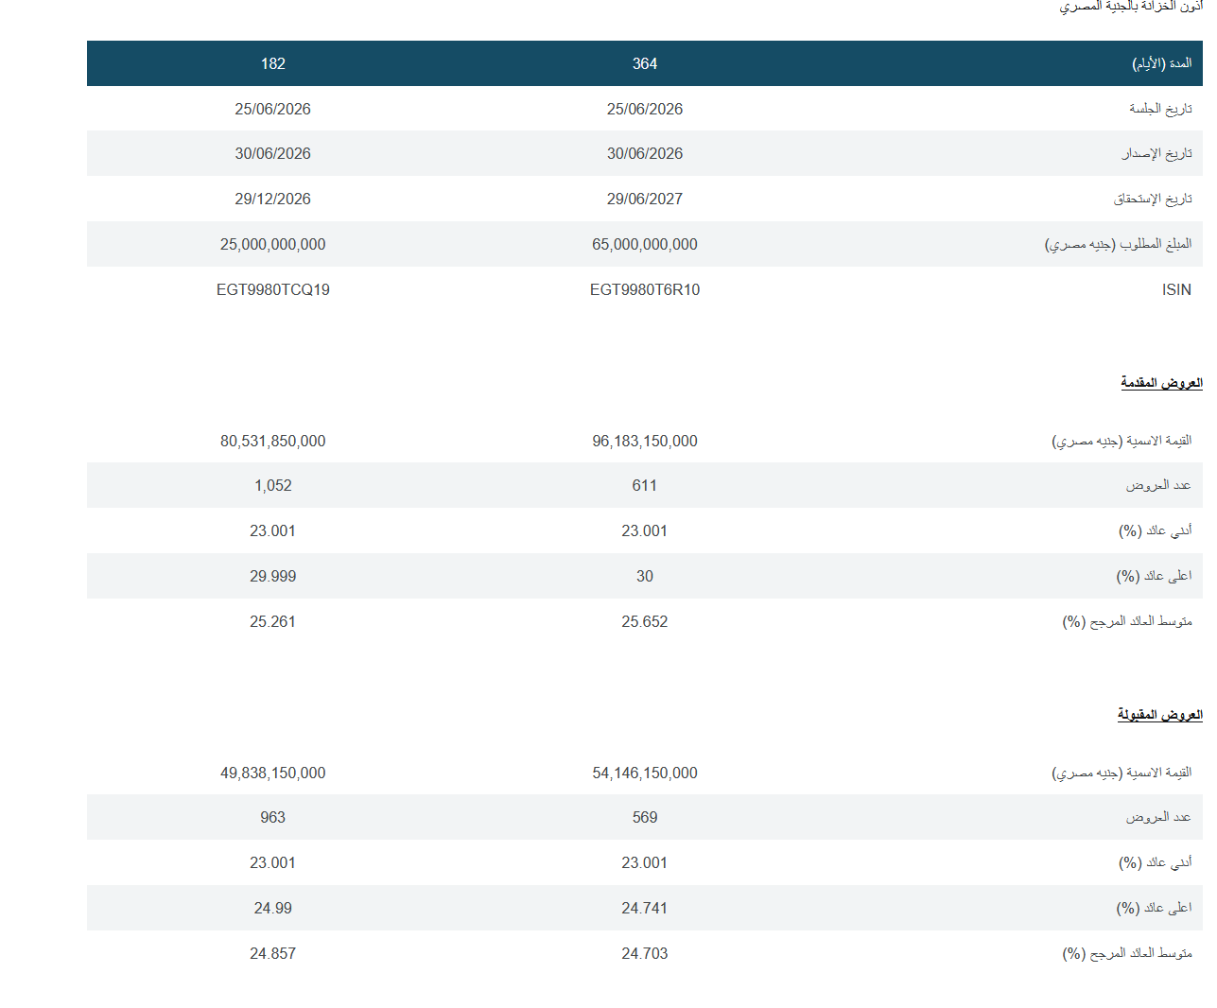Select accepted bids count 569
Image resolution: width=1217 pixels, height=1008 pixels.
645,817
